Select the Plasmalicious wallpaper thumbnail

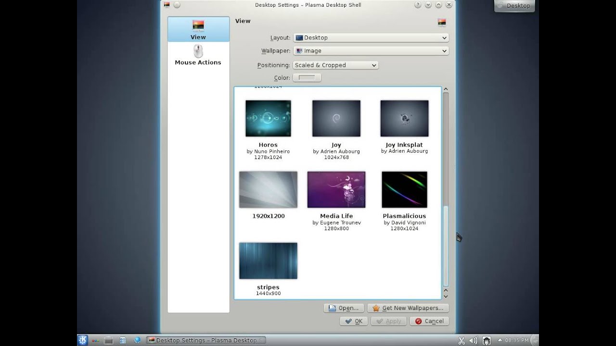404,189
